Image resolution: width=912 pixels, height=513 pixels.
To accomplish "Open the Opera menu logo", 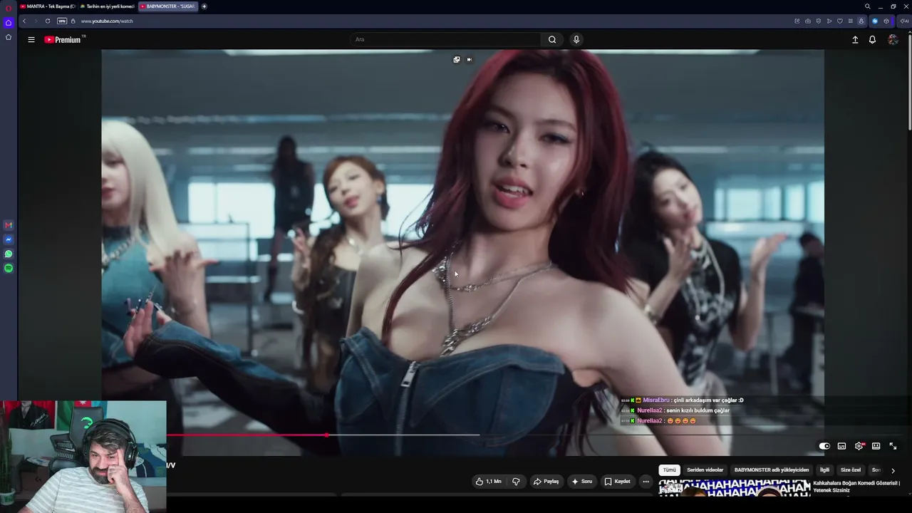I will pos(9,8).
